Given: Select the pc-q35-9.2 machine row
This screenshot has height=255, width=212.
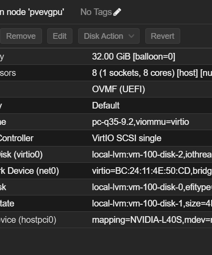Looking at the screenshot, I should coord(106,122).
